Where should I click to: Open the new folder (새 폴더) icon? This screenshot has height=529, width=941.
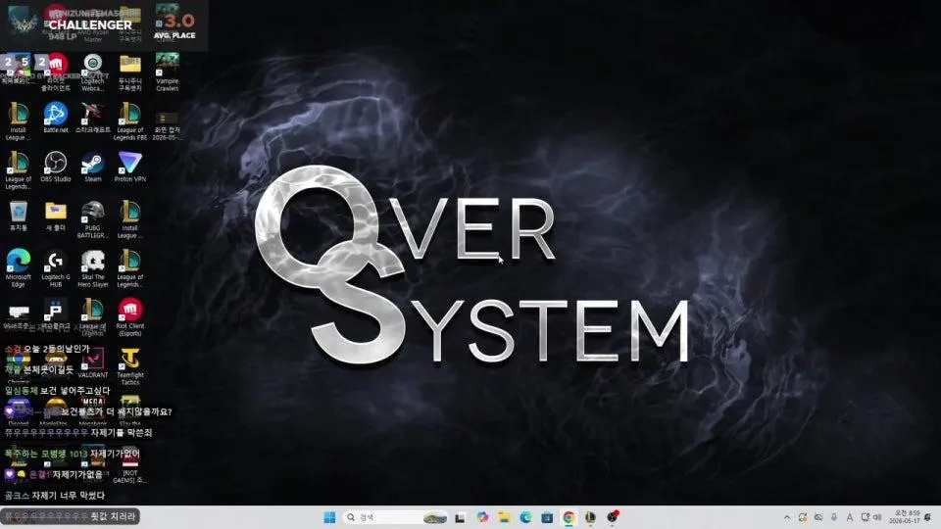[x=55, y=216]
